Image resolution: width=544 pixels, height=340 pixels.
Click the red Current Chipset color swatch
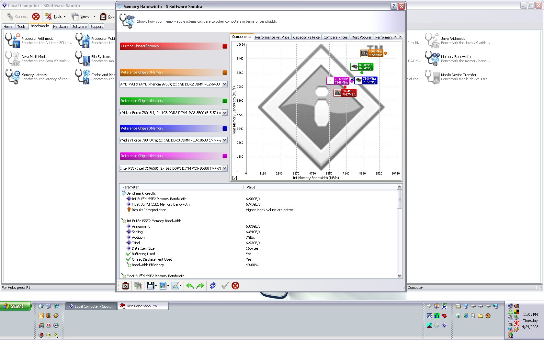tap(225, 46)
